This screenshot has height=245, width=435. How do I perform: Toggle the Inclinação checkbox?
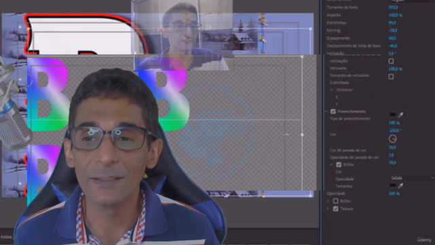391,61
